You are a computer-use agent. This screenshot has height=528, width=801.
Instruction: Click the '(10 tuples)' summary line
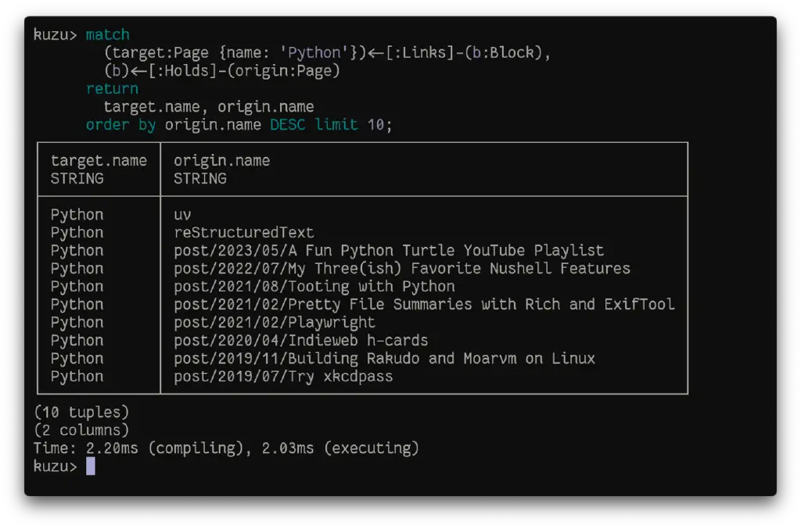81,412
